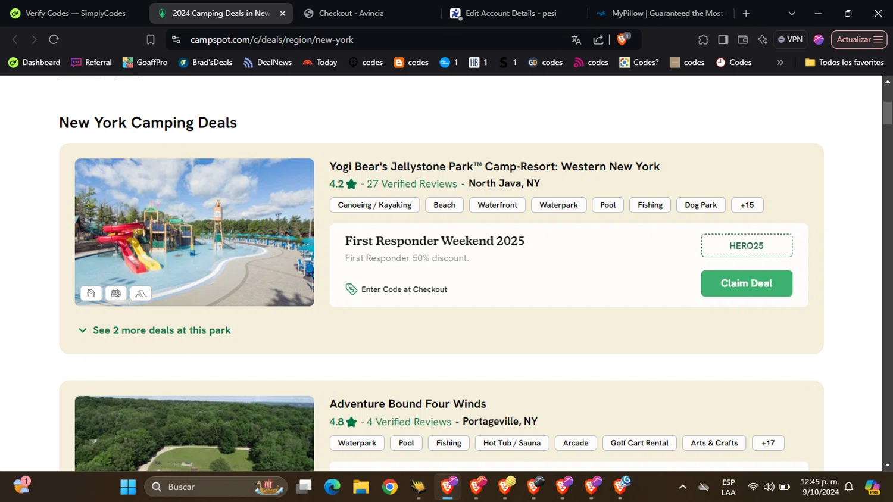893x502 pixels.
Task: Click the lodging cabin icon on park photo
Action: pyautogui.click(x=91, y=293)
